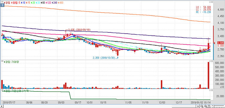225x108 pixels.
Task: Click the high price label 3,635 (2018/09/10)
Action: 79,30
